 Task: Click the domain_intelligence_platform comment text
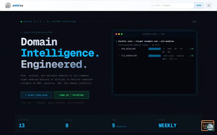pyautogui.click(x=36, y=32)
